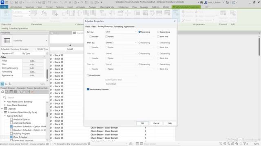Click the Project Browser vertical scrollbar
The image size is (261, 146).
tap(47, 114)
